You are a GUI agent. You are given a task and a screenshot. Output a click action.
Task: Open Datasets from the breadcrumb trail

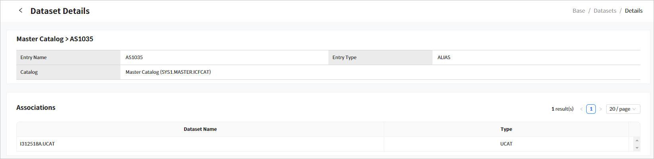click(605, 11)
